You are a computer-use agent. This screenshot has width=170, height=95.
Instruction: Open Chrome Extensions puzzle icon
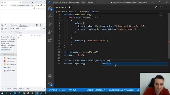(39, 5)
